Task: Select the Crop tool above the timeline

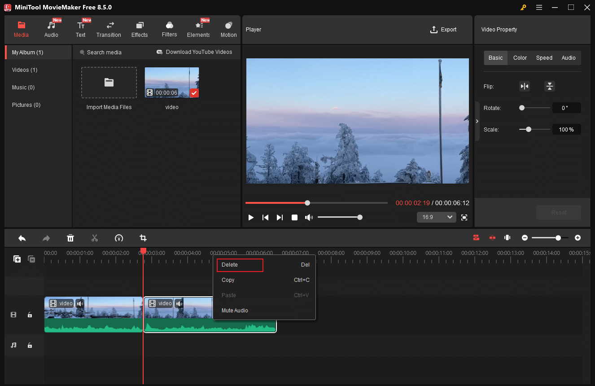Action: [143, 238]
